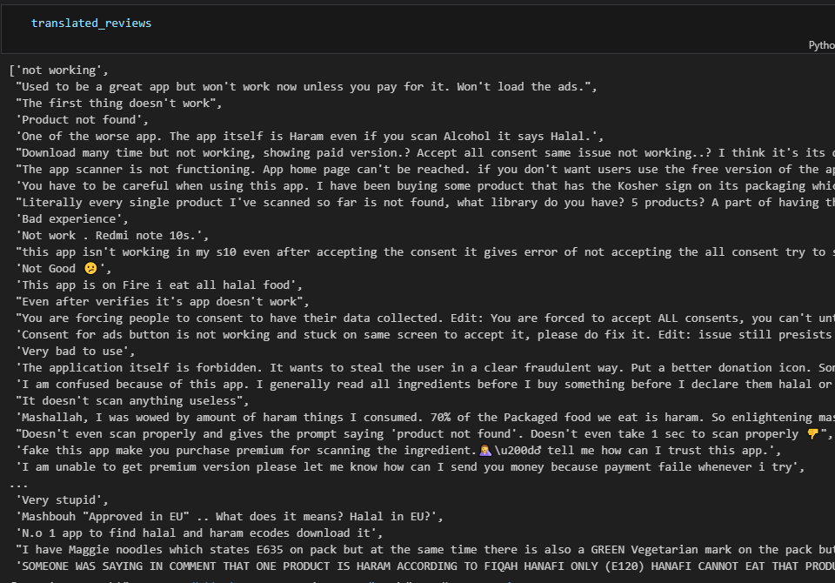
Task: Open the Python cell language selector
Action: point(822,45)
